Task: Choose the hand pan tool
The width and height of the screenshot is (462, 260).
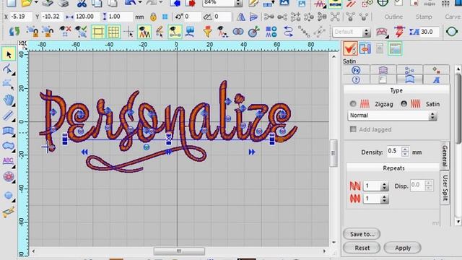Action: click(9, 100)
